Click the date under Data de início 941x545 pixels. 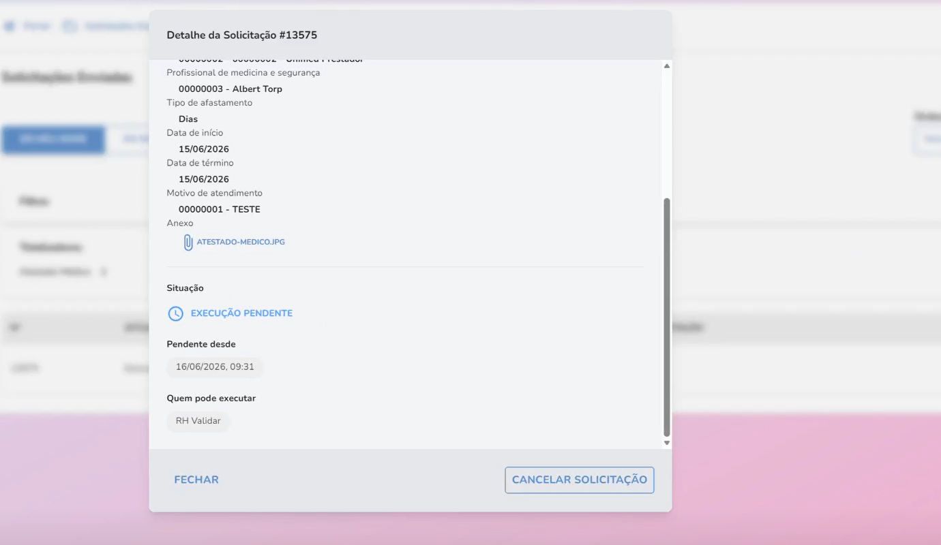click(204, 149)
